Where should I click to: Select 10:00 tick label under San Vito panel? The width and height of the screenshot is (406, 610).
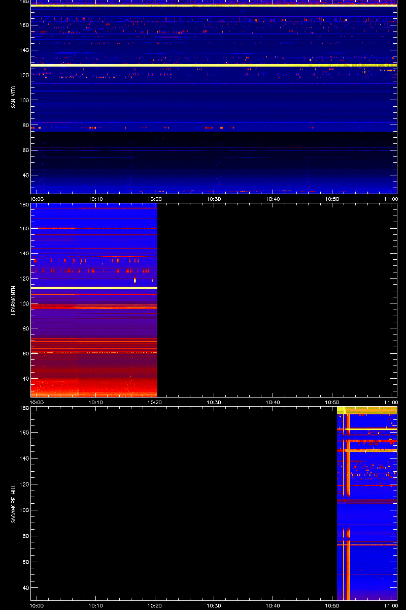click(x=37, y=199)
